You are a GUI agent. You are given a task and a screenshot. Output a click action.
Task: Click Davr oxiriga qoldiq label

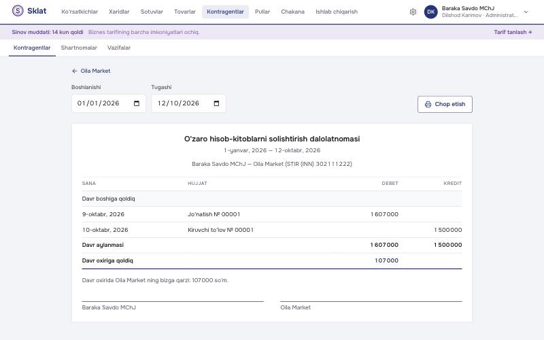(107, 260)
